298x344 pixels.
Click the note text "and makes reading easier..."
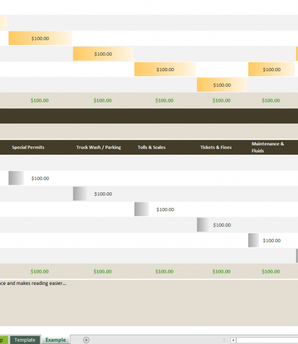point(37,283)
